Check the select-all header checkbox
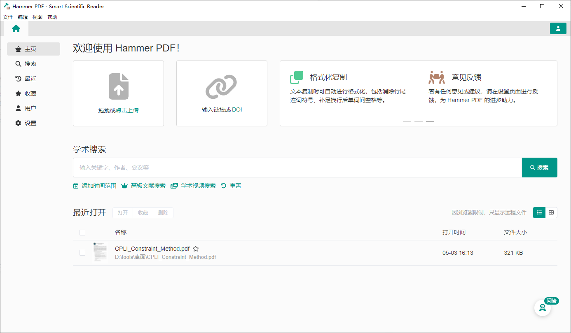This screenshot has width=571, height=333. (x=82, y=233)
